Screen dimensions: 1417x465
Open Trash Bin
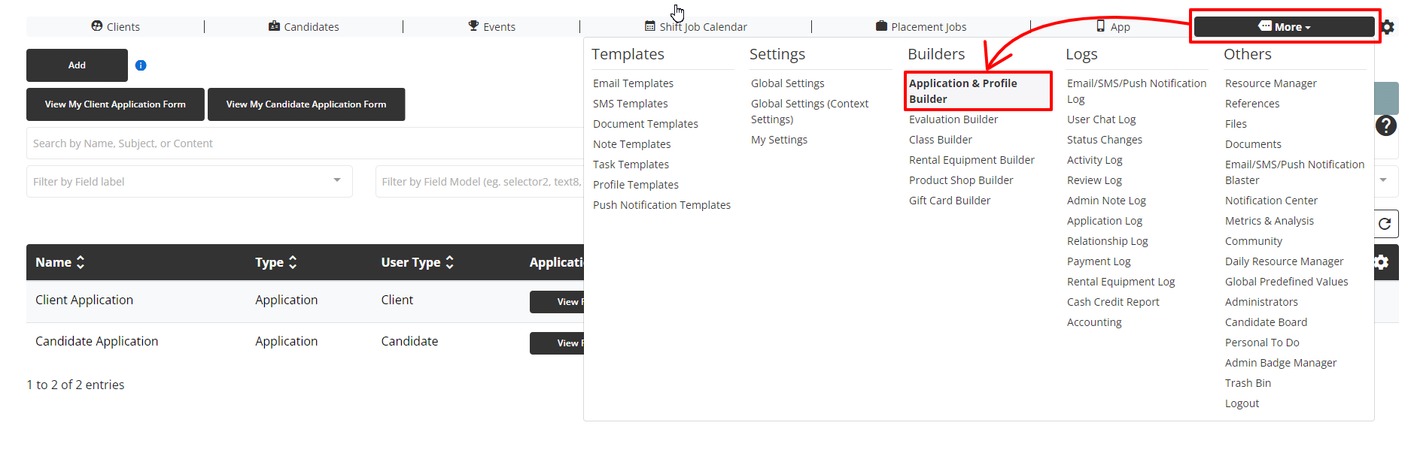(1248, 383)
